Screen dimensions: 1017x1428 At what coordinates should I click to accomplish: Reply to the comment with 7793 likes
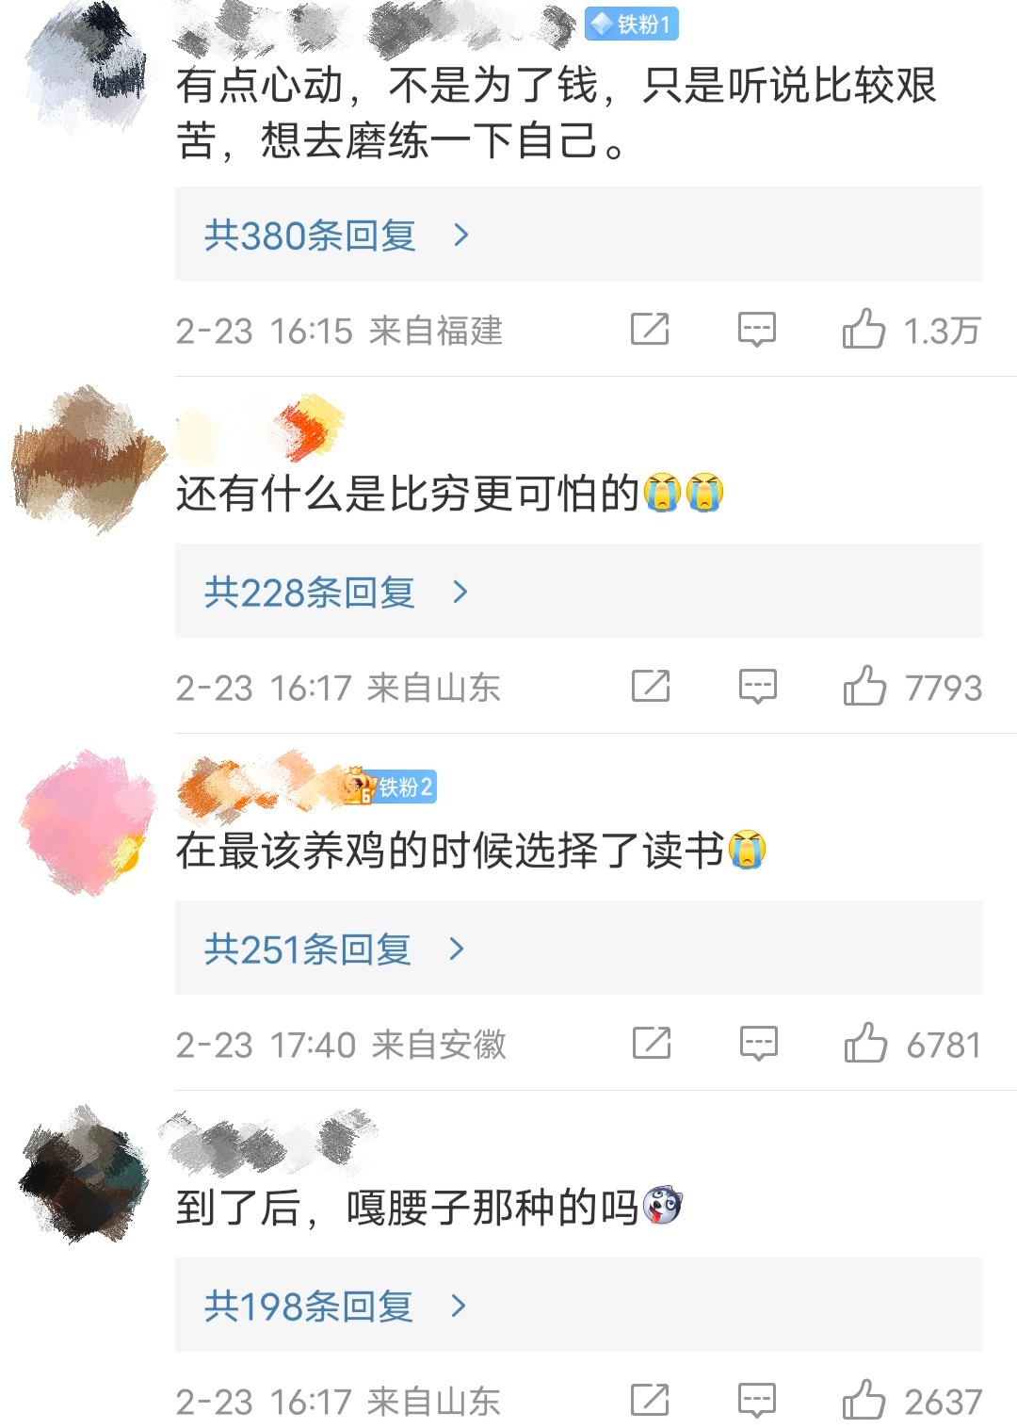point(758,686)
